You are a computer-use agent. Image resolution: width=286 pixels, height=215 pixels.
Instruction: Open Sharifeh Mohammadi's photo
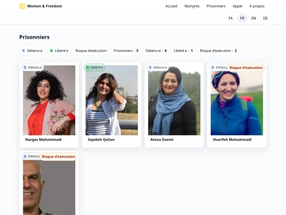237,100
